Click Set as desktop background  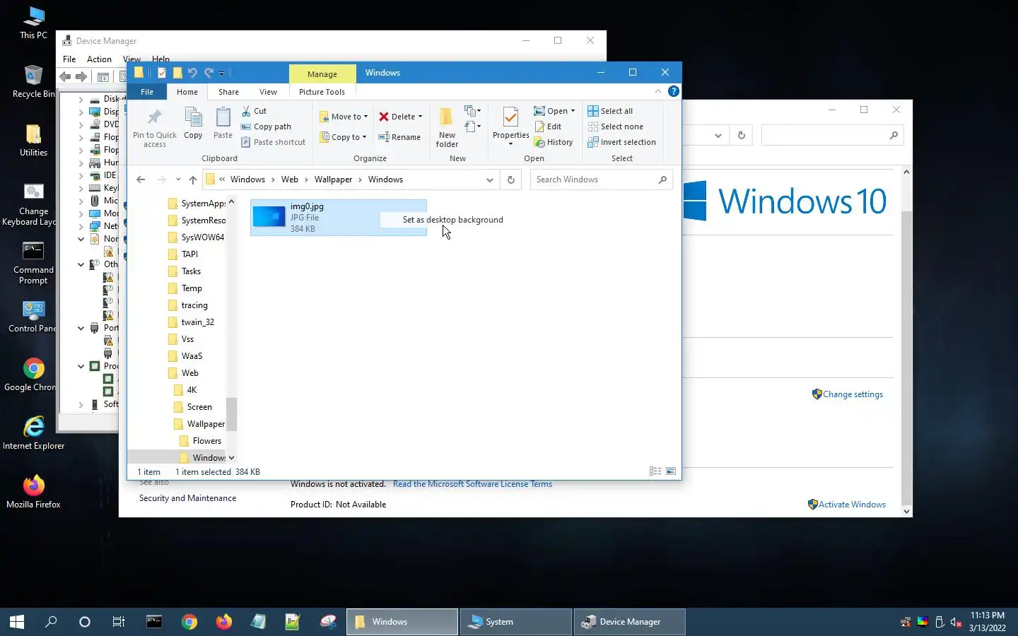(452, 220)
